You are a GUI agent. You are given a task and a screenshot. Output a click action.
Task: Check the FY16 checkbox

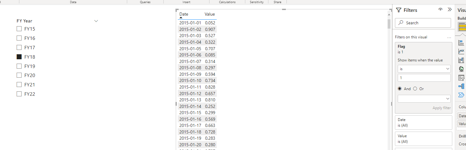click(19, 38)
